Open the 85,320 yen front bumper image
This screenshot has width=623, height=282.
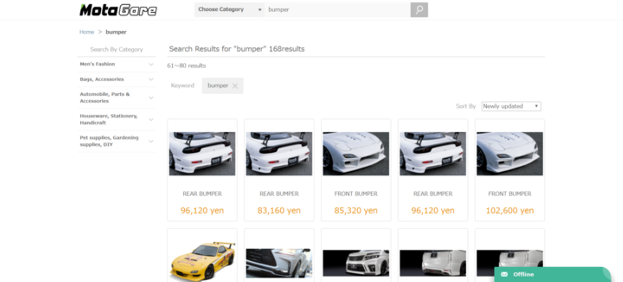click(x=356, y=154)
